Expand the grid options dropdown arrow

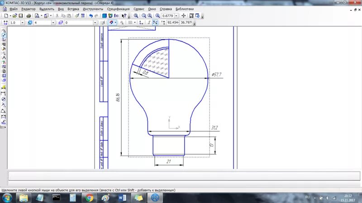[x=135, y=23]
